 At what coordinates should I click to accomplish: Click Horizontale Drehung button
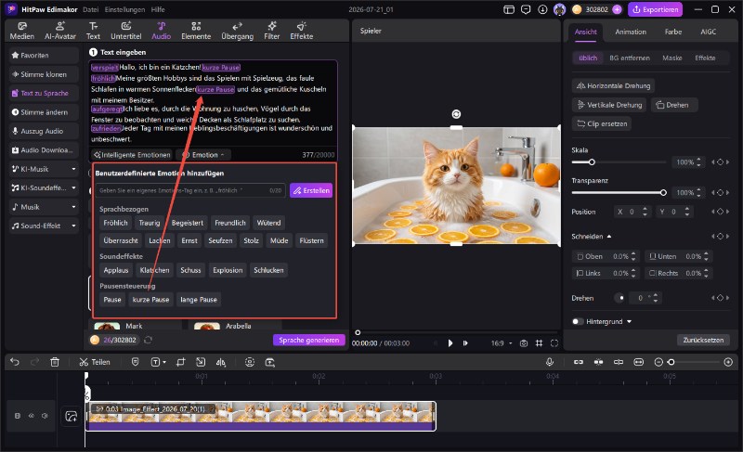613,85
